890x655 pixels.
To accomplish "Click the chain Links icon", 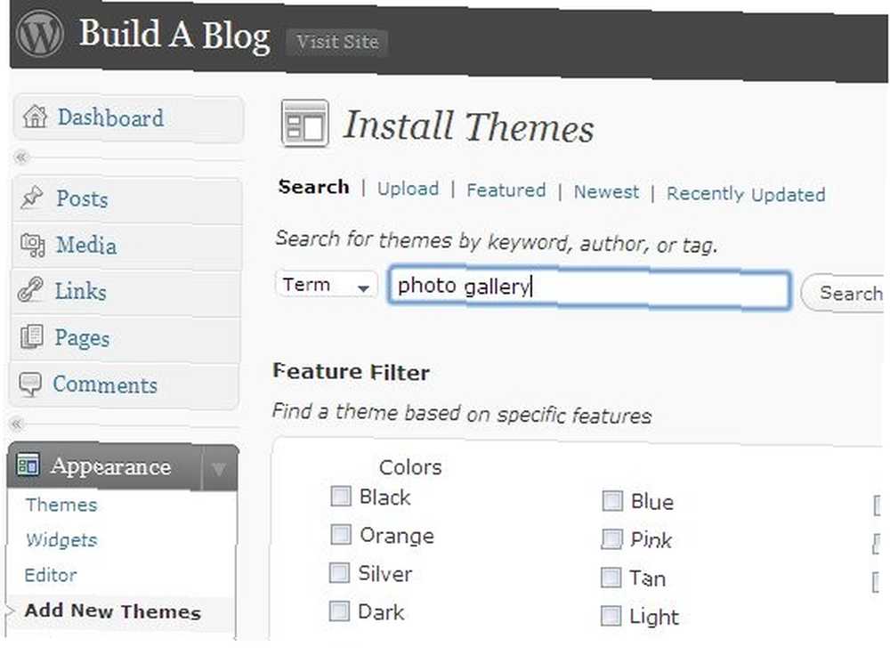I will (x=30, y=289).
